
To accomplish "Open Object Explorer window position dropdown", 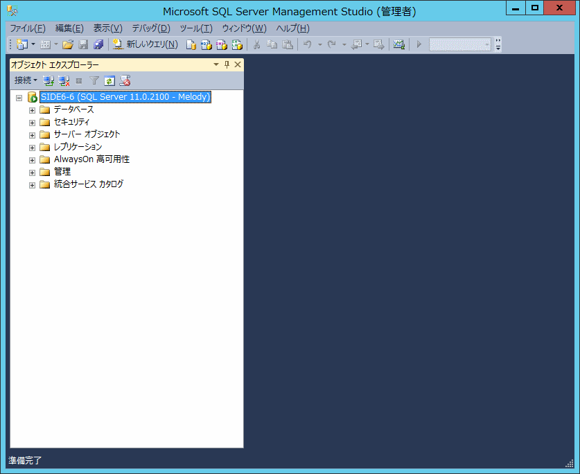I will click(x=216, y=64).
